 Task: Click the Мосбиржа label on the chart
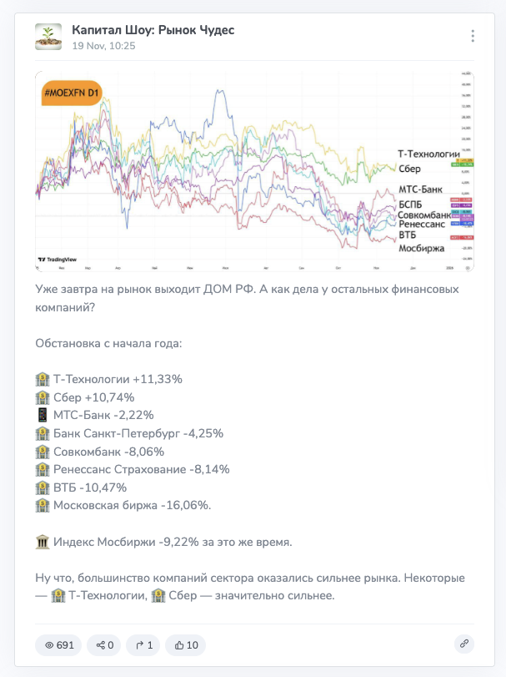(x=421, y=248)
